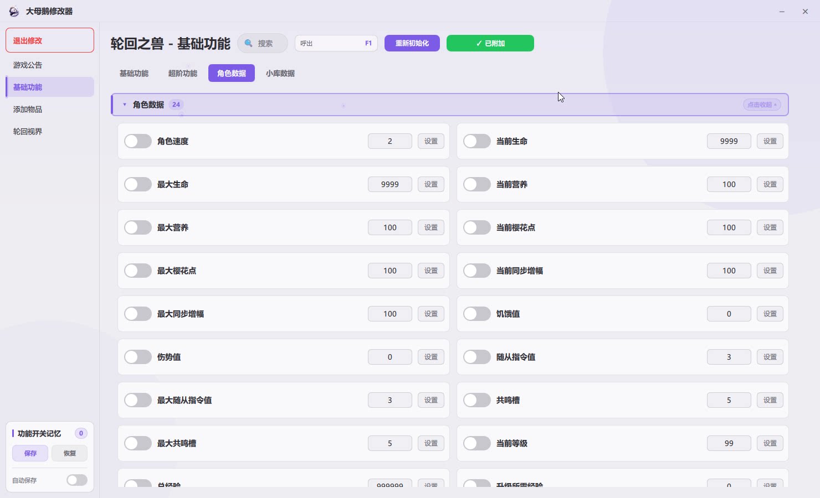Click 设置 for 随从指令值

pos(770,357)
